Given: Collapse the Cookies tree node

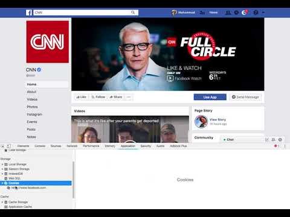Looking at the screenshot, I should click(x=2, y=183).
